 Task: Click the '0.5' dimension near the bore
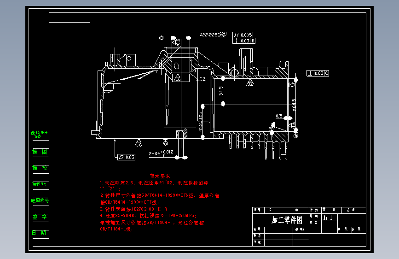pos(279,116)
